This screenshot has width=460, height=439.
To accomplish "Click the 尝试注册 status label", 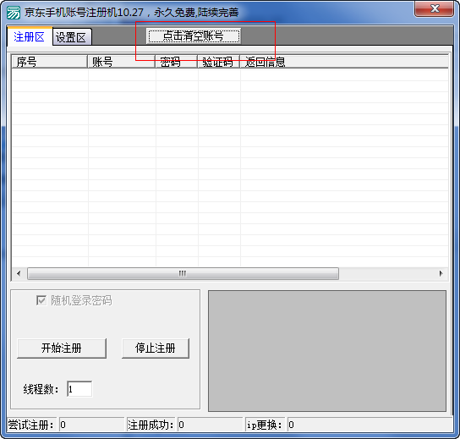I will [31, 425].
